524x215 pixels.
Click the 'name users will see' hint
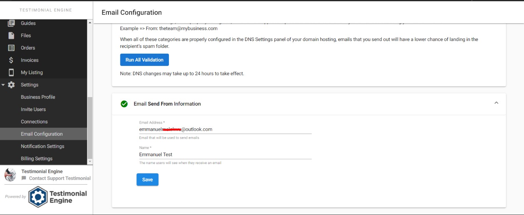(x=180, y=163)
